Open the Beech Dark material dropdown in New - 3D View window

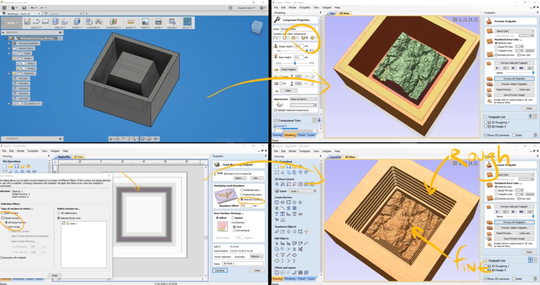click(514, 31)
